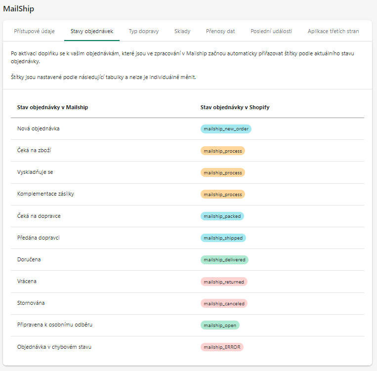Select the Nová objednávka row label
This screenshot has height=371, width=377.
[38, 128]
